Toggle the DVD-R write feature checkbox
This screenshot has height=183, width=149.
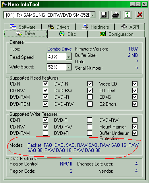90,120
